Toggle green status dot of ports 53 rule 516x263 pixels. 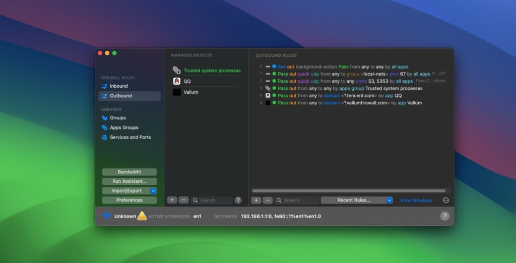pyautogui.click(x=274, y=81)
